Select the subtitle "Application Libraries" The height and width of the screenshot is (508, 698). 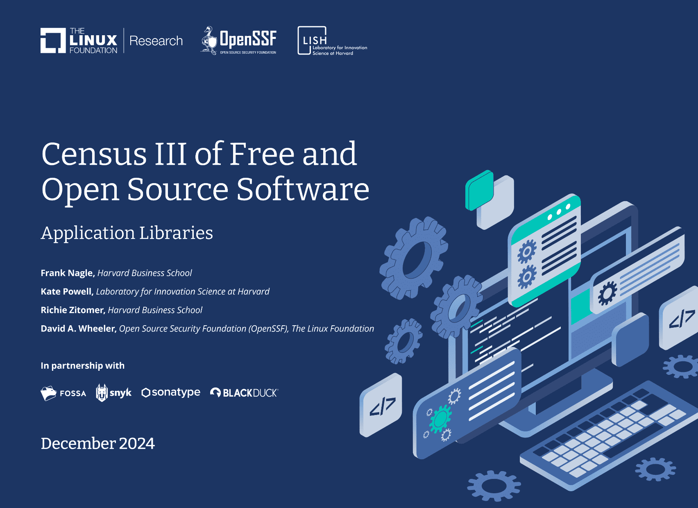(127, 233)
